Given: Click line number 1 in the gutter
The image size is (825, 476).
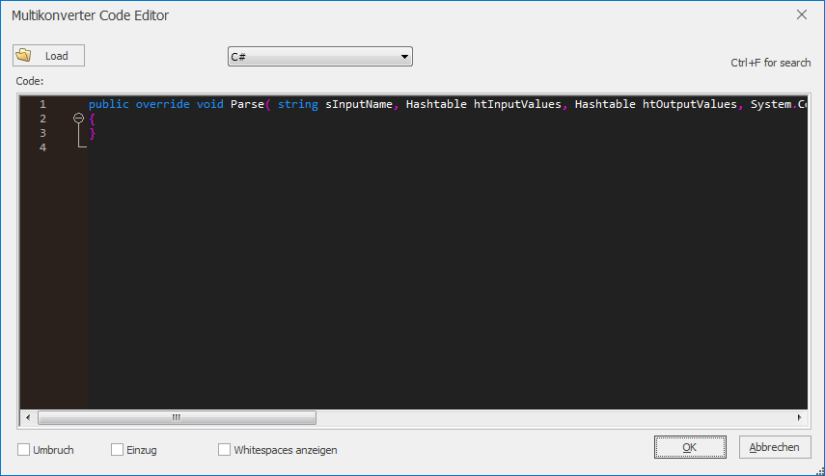Looking at the screenshot, I should (42, 104).
